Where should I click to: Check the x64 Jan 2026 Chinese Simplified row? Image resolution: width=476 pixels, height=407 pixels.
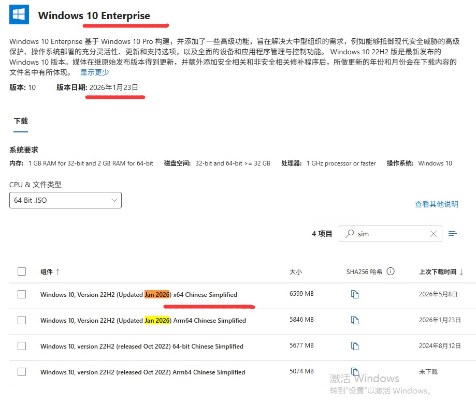pyautogui.click(x=22, y=294)
